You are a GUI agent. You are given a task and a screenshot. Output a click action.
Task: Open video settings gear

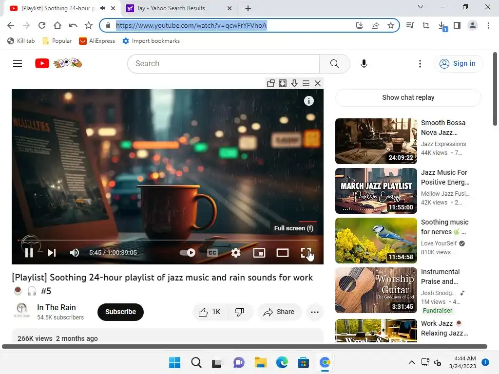pyautogui.click(x=235, y=253)
